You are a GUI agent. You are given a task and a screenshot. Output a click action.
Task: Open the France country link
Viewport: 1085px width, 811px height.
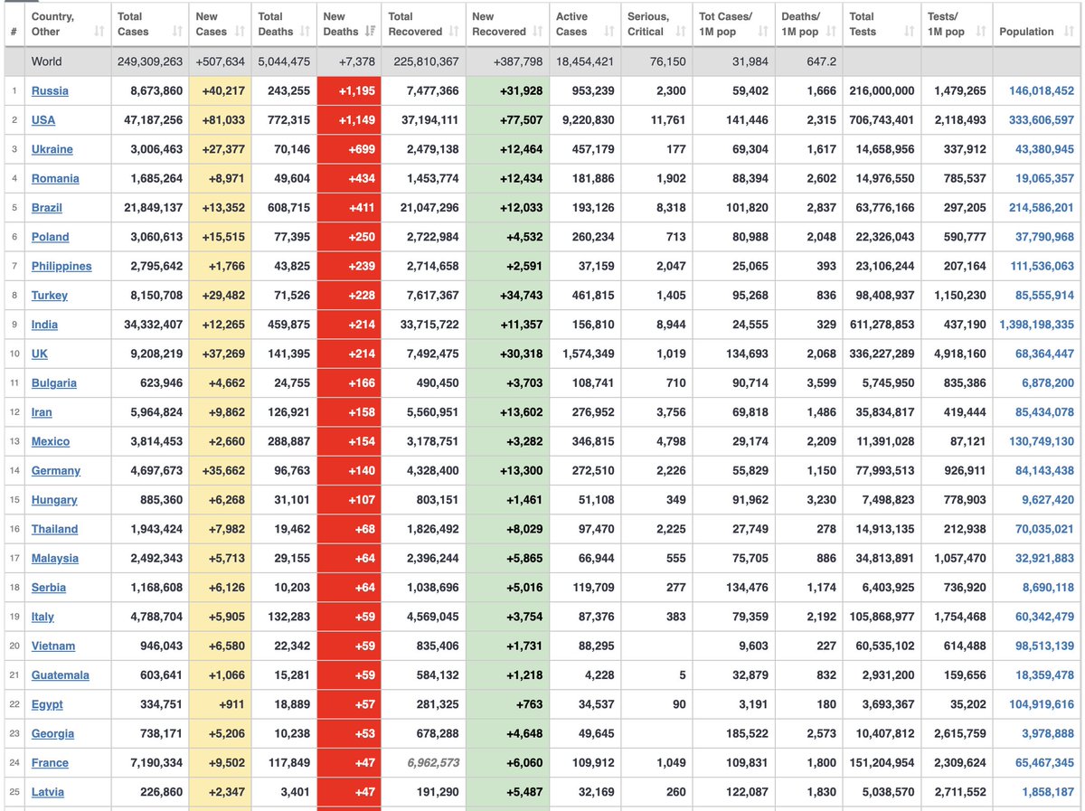[50, 763]
